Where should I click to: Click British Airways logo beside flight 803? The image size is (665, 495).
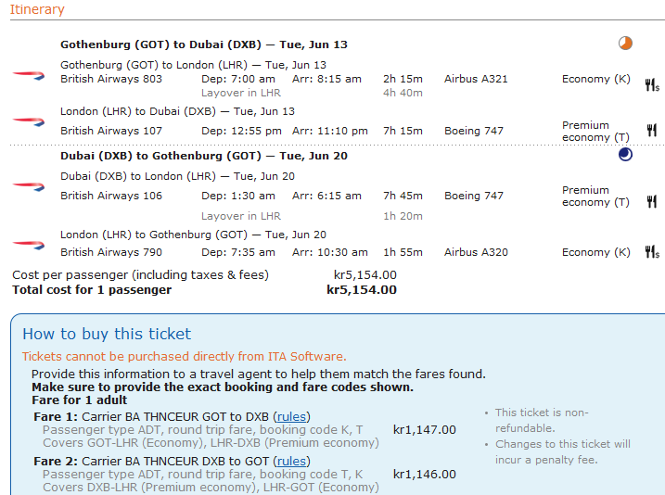point(29,76)
